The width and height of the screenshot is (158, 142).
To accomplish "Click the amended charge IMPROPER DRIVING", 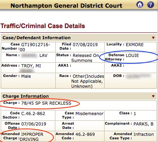I will pyautogui.click(x=32, y=137).
